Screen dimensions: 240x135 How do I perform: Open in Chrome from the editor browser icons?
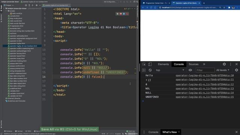pyautogui.click(x=117, y=14)
